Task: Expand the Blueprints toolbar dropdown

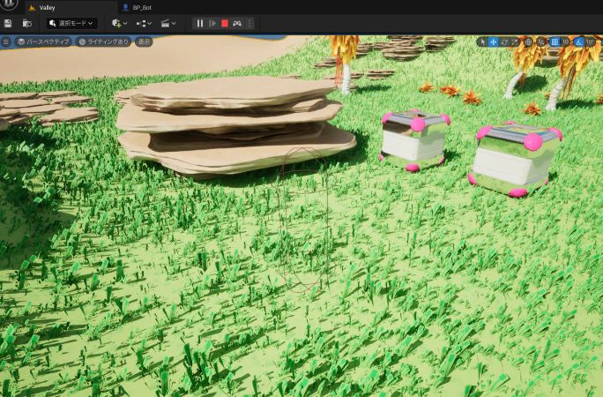Action: pyautogui.click(x=144, y=24)
